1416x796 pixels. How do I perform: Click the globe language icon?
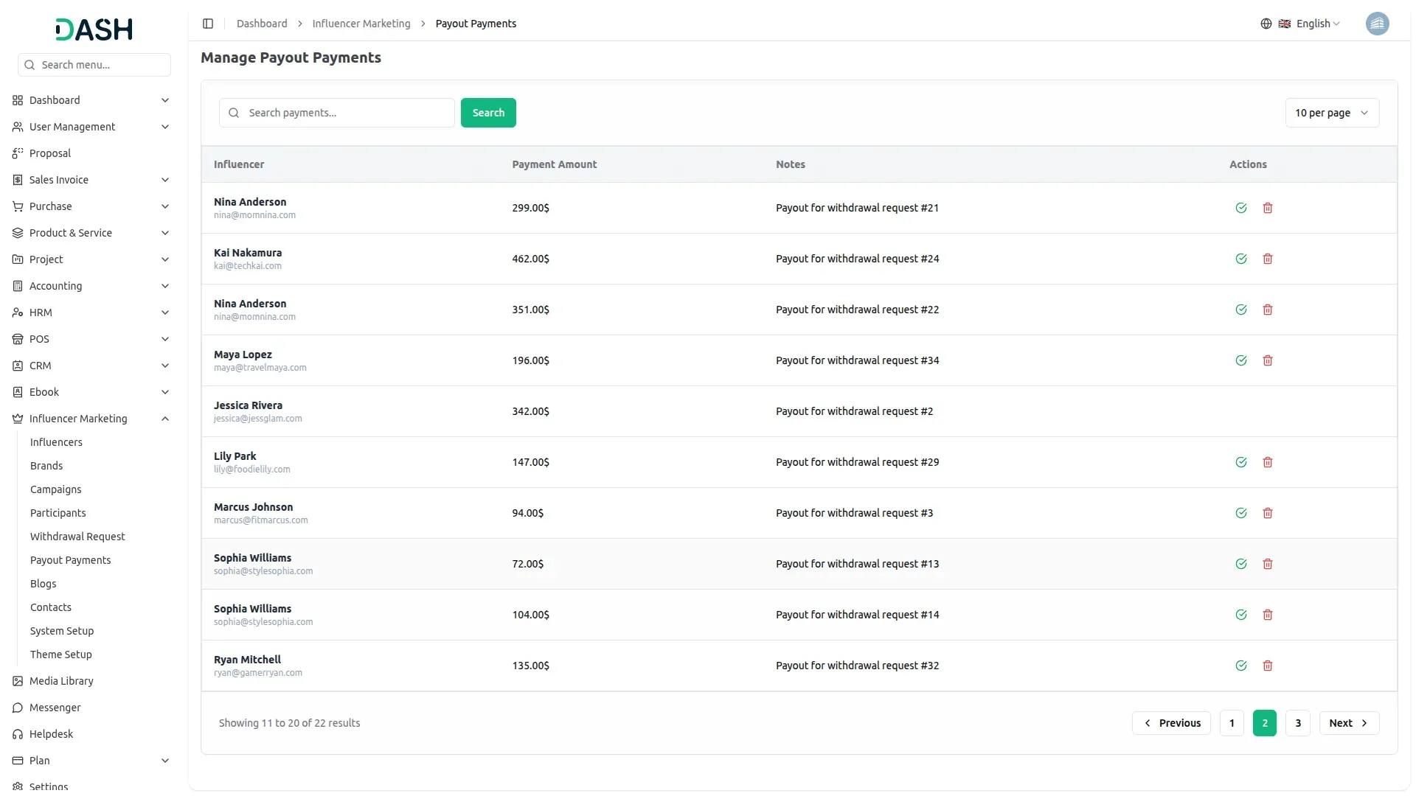[x=1266, y=24]
